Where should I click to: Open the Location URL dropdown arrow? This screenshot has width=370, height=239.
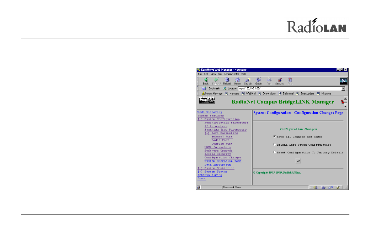coord(343,88)
